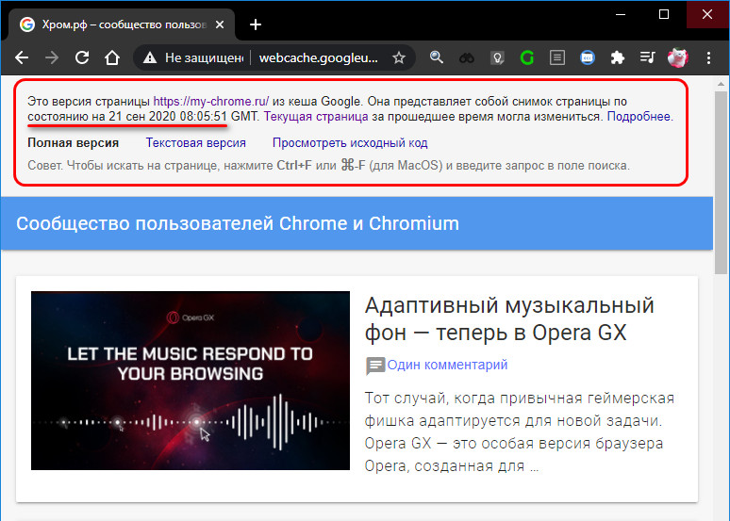Follow the Текущая страница link
Viewport: 730px width, 521px height.
[x=316, y=116]
